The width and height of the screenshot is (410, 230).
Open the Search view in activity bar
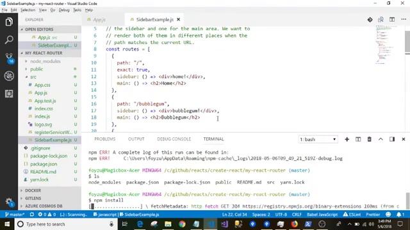tap(9, 40)
